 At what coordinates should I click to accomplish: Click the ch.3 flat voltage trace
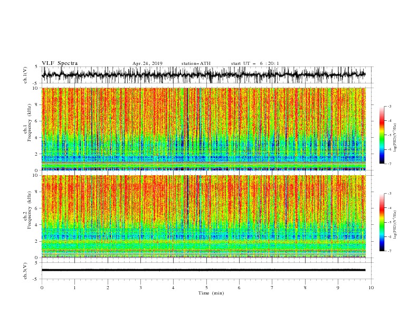203,270
